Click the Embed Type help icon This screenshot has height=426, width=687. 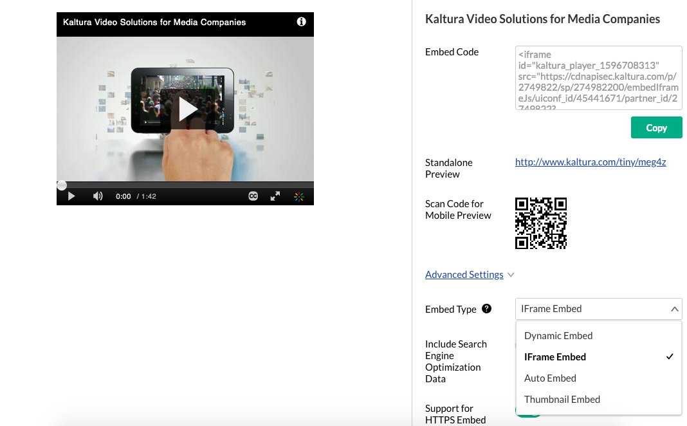point(486,308)
